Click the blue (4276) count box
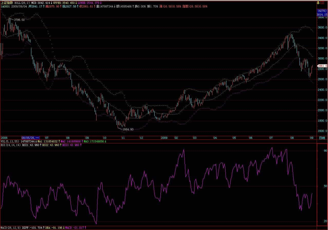328x230 pixels. coord(322,11)
